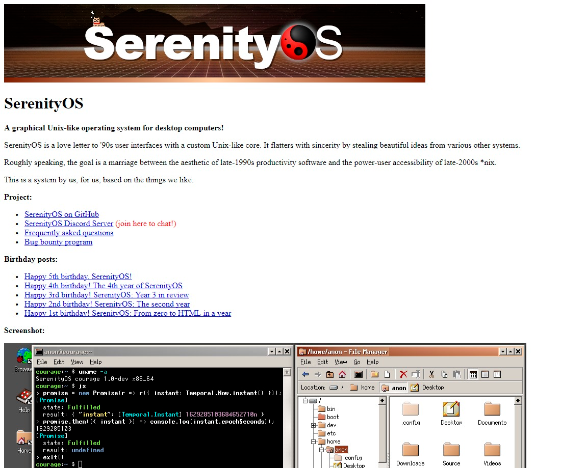Go to parent directory in File Manager
The image size is (561, 468).
click(330, 374)
